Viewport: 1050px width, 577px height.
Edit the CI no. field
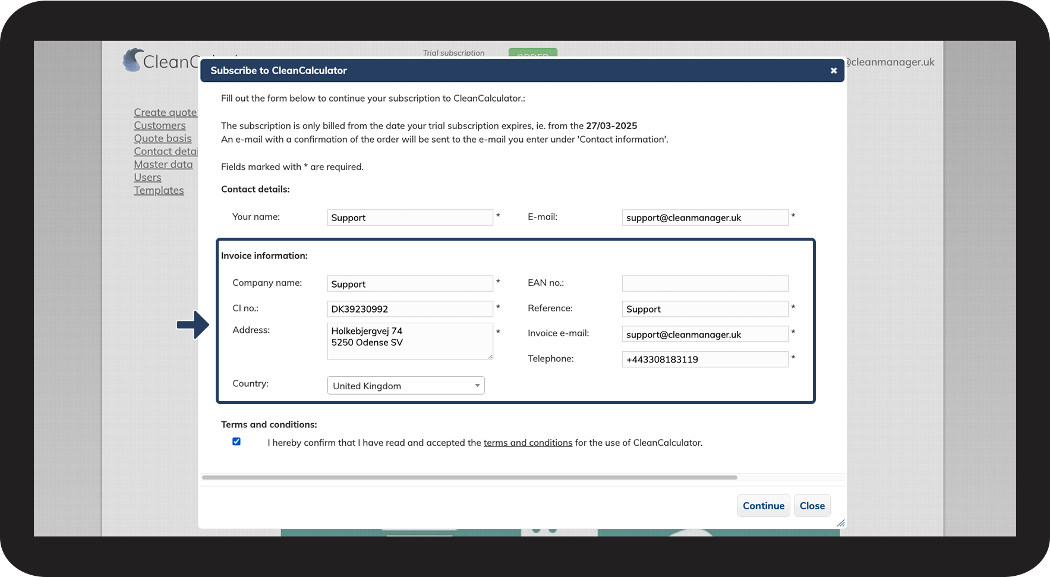coord(409,309)
